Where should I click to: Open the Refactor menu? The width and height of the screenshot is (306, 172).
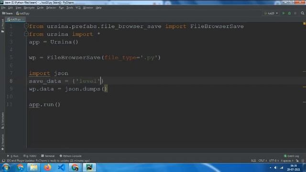pos(51,8)
